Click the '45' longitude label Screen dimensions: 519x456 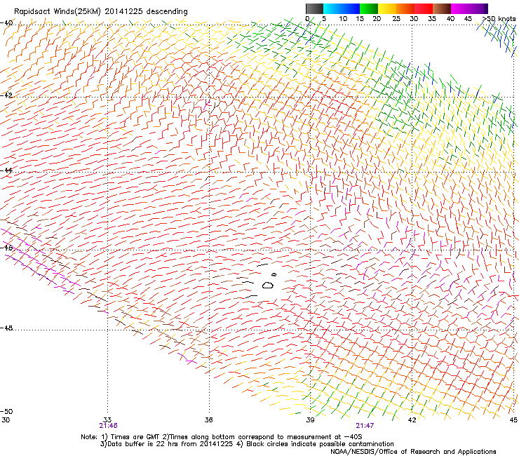(x=513, y=420)
